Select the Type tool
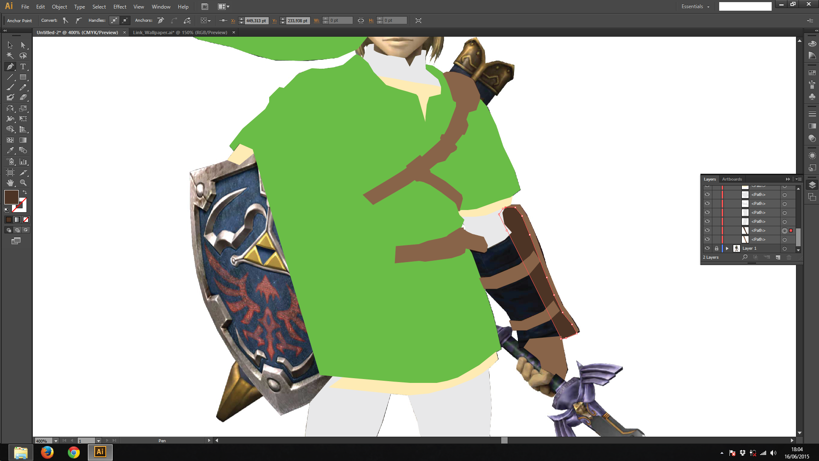The width and height of the screenshot is (819, 461). coord(23,67)
